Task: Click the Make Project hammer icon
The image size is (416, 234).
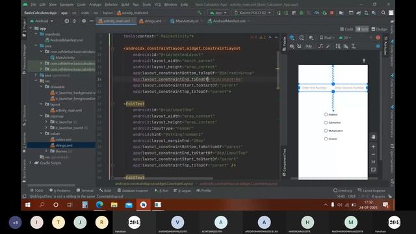Action: coord(200,12)
